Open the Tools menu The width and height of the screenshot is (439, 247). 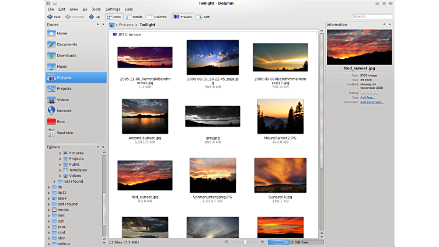(96, 9)
